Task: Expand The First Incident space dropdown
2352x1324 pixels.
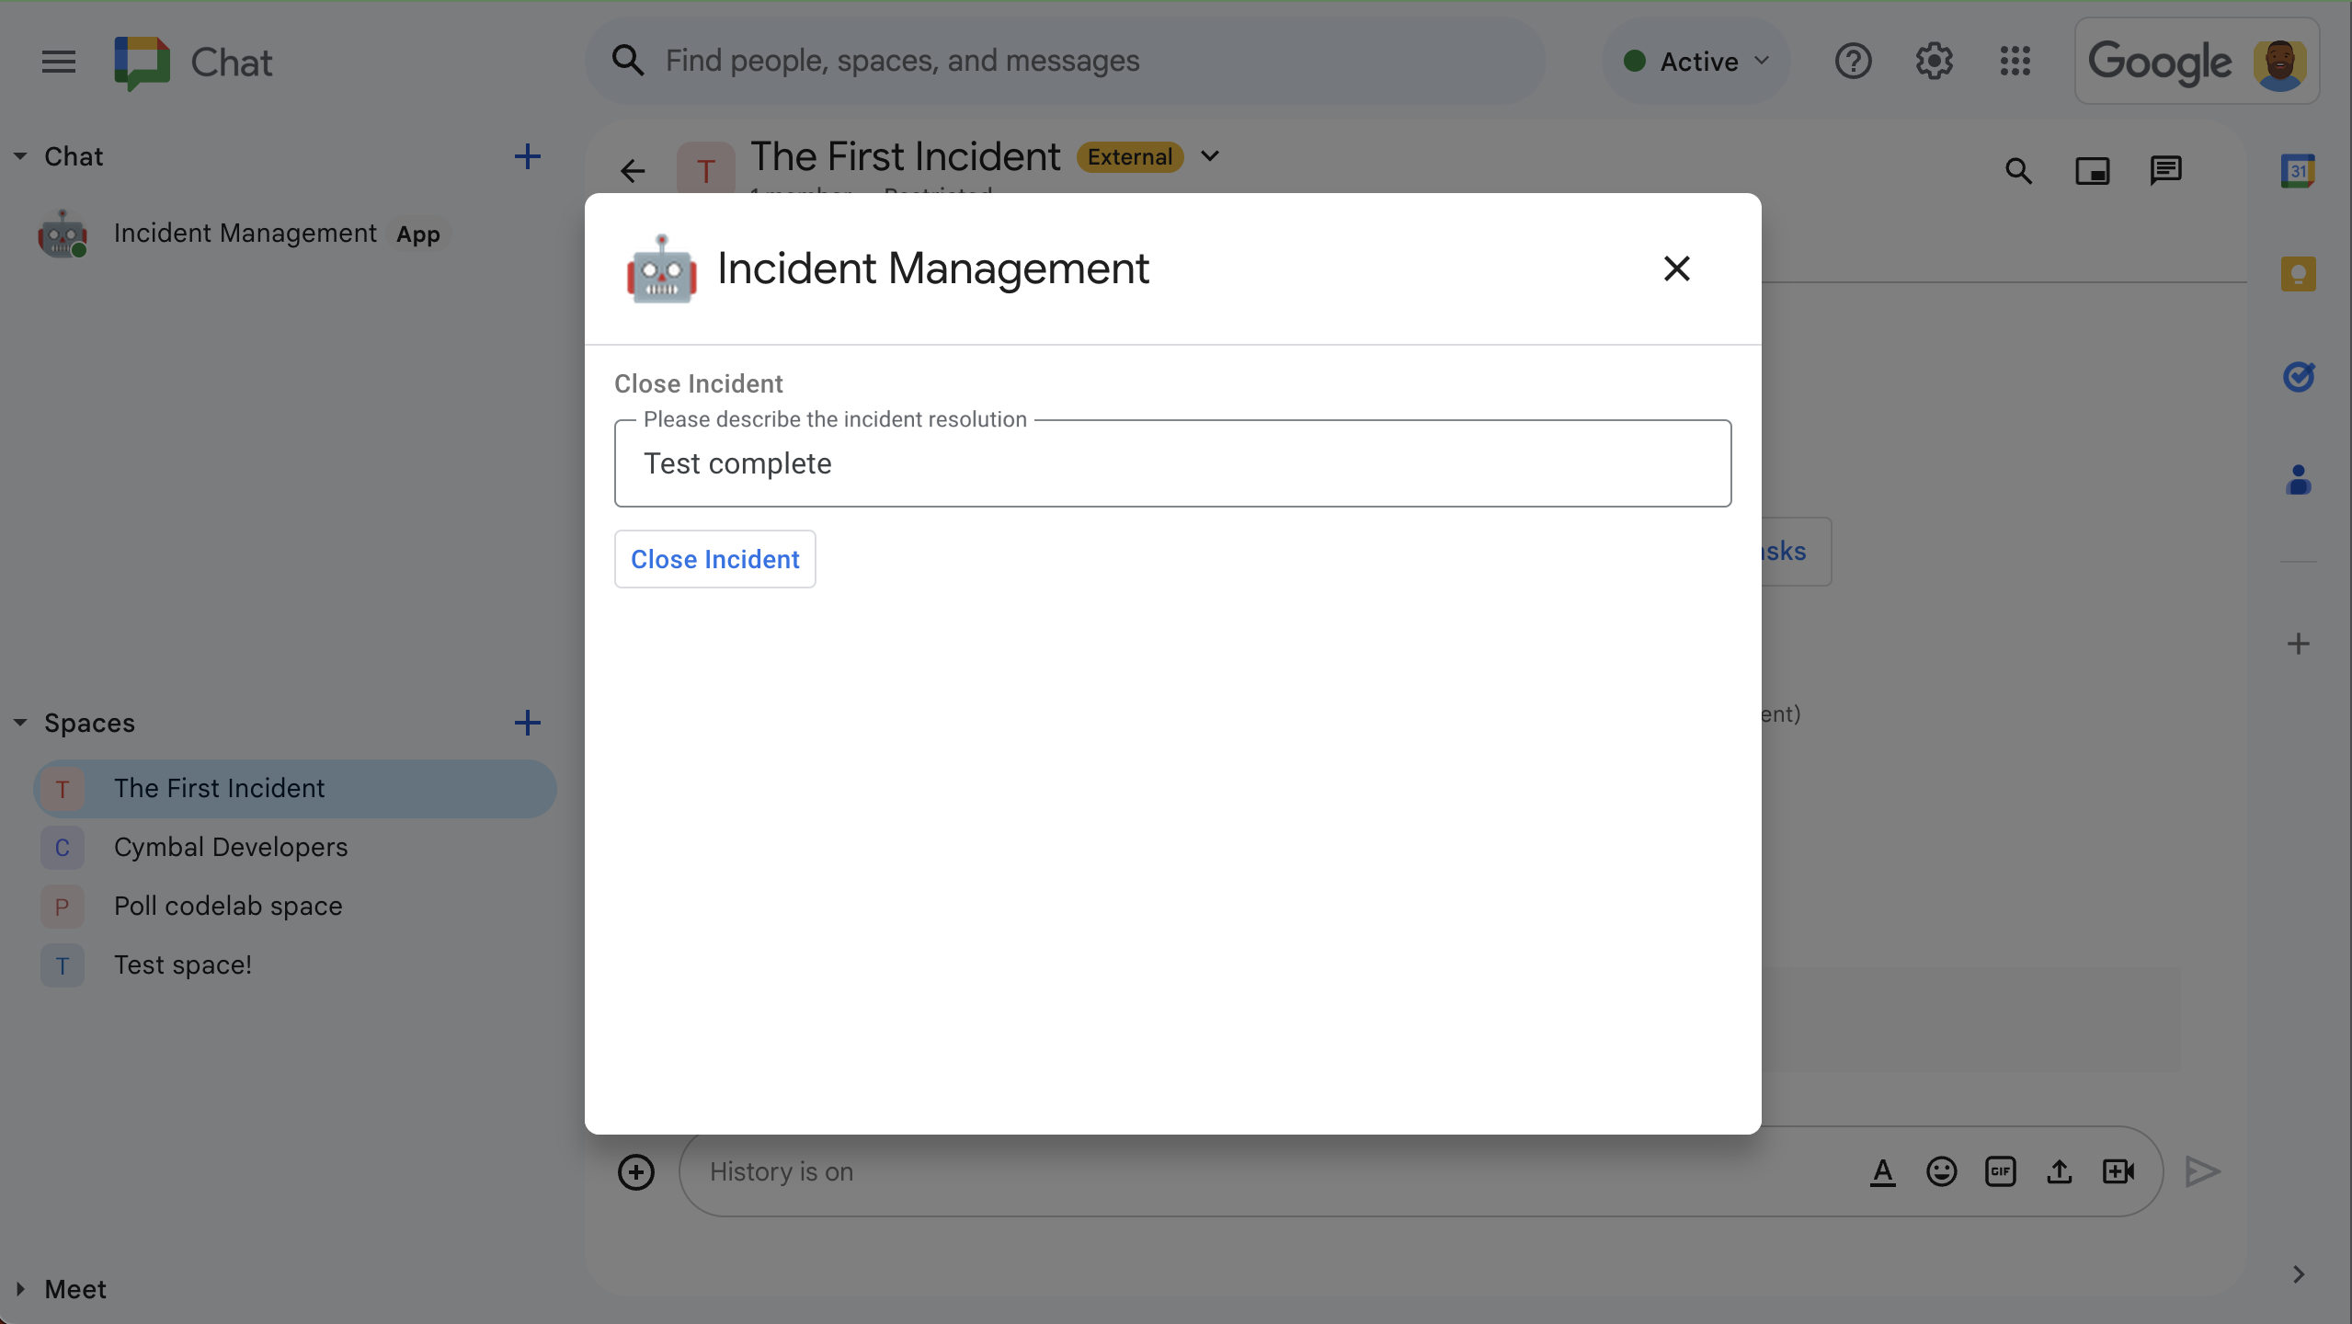Action: (x=1210, y=155)
